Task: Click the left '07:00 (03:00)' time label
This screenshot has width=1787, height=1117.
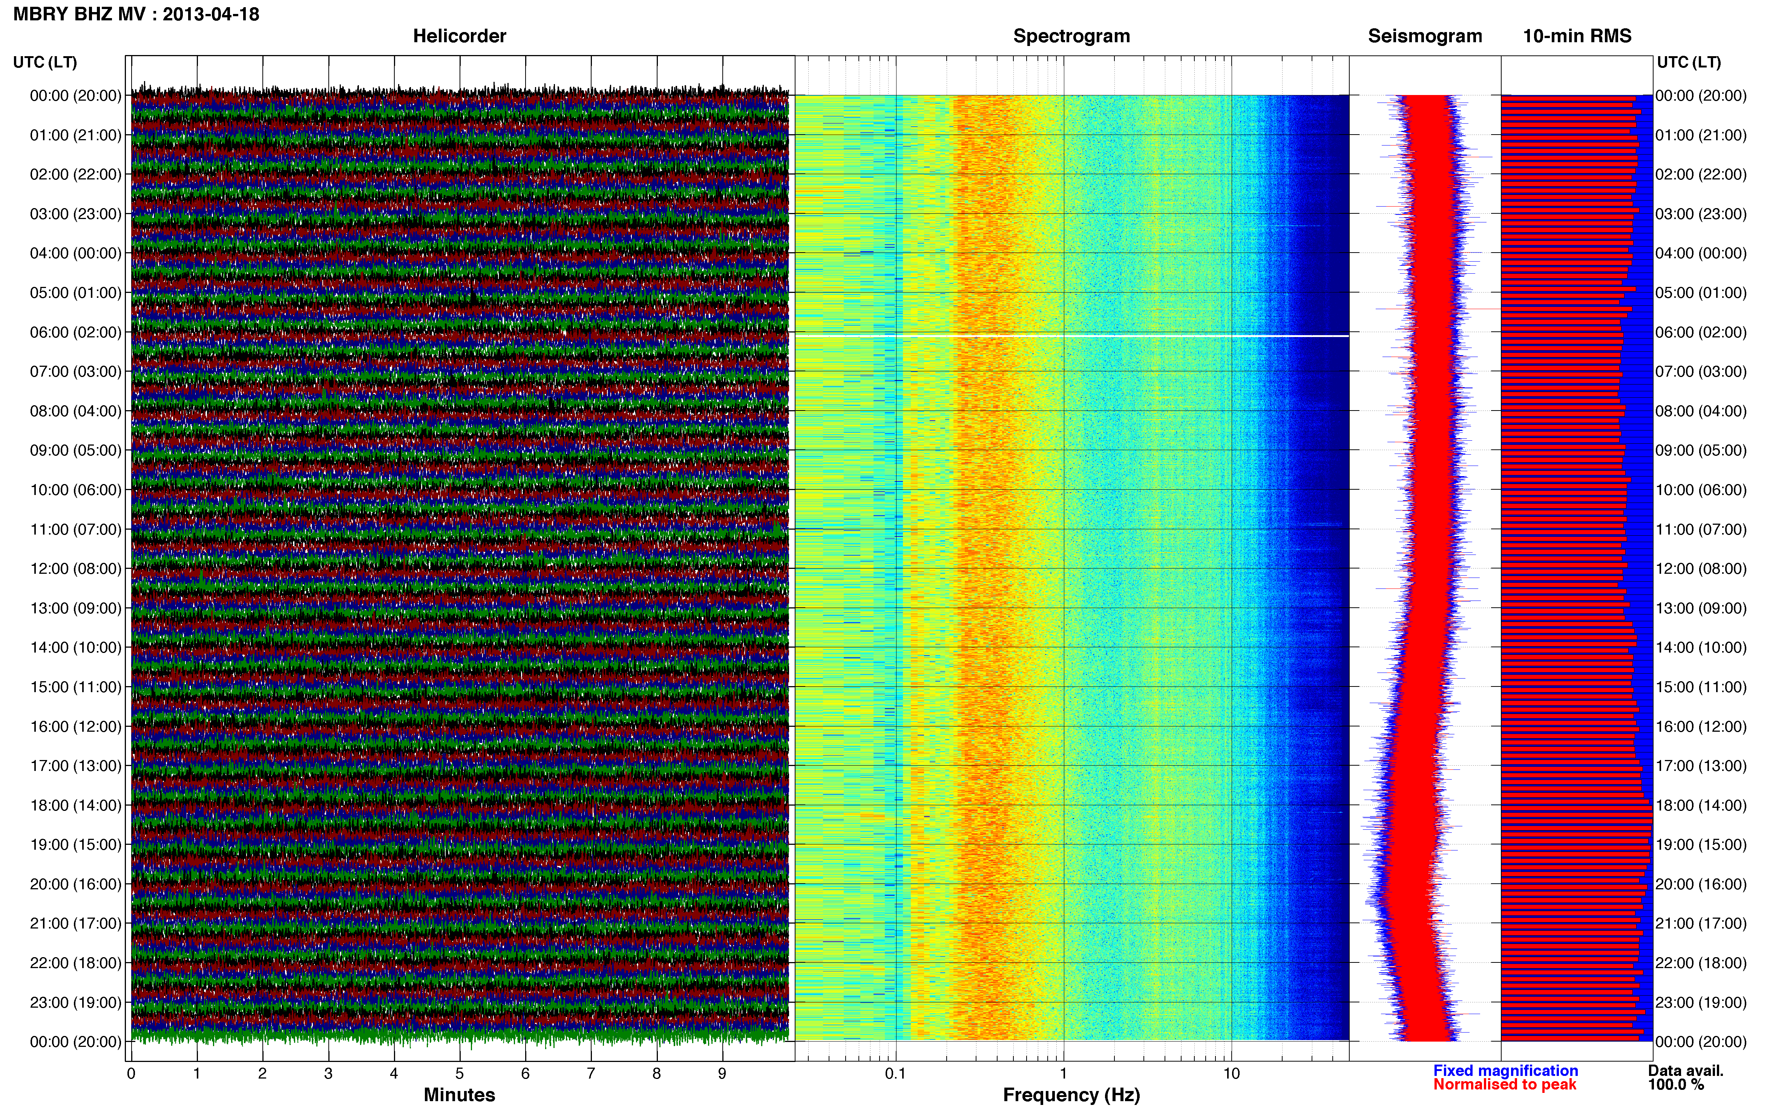Action: 75,372
